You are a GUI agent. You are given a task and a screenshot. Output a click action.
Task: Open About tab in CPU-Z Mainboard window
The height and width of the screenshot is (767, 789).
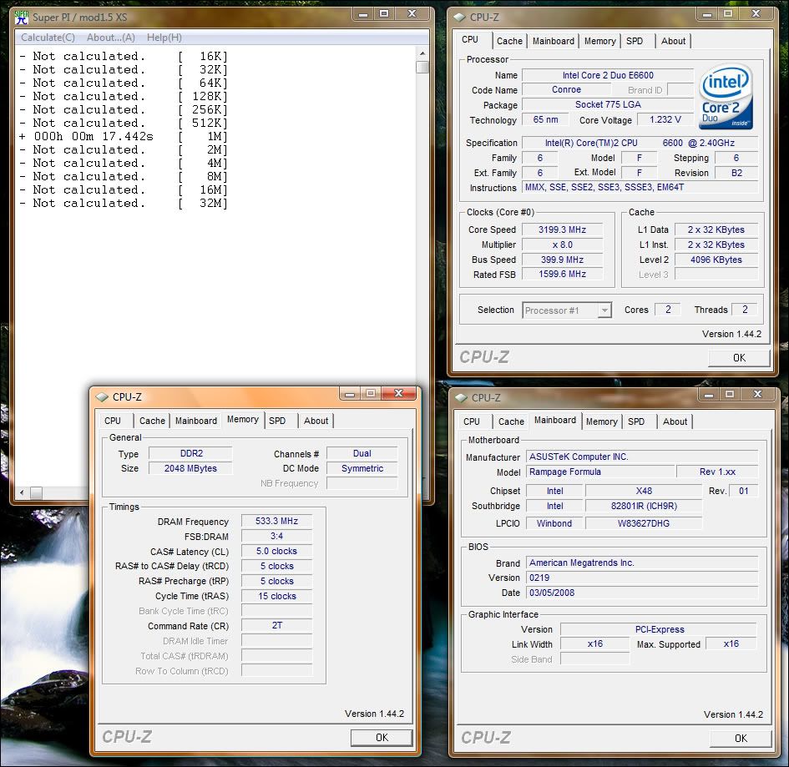675,421
